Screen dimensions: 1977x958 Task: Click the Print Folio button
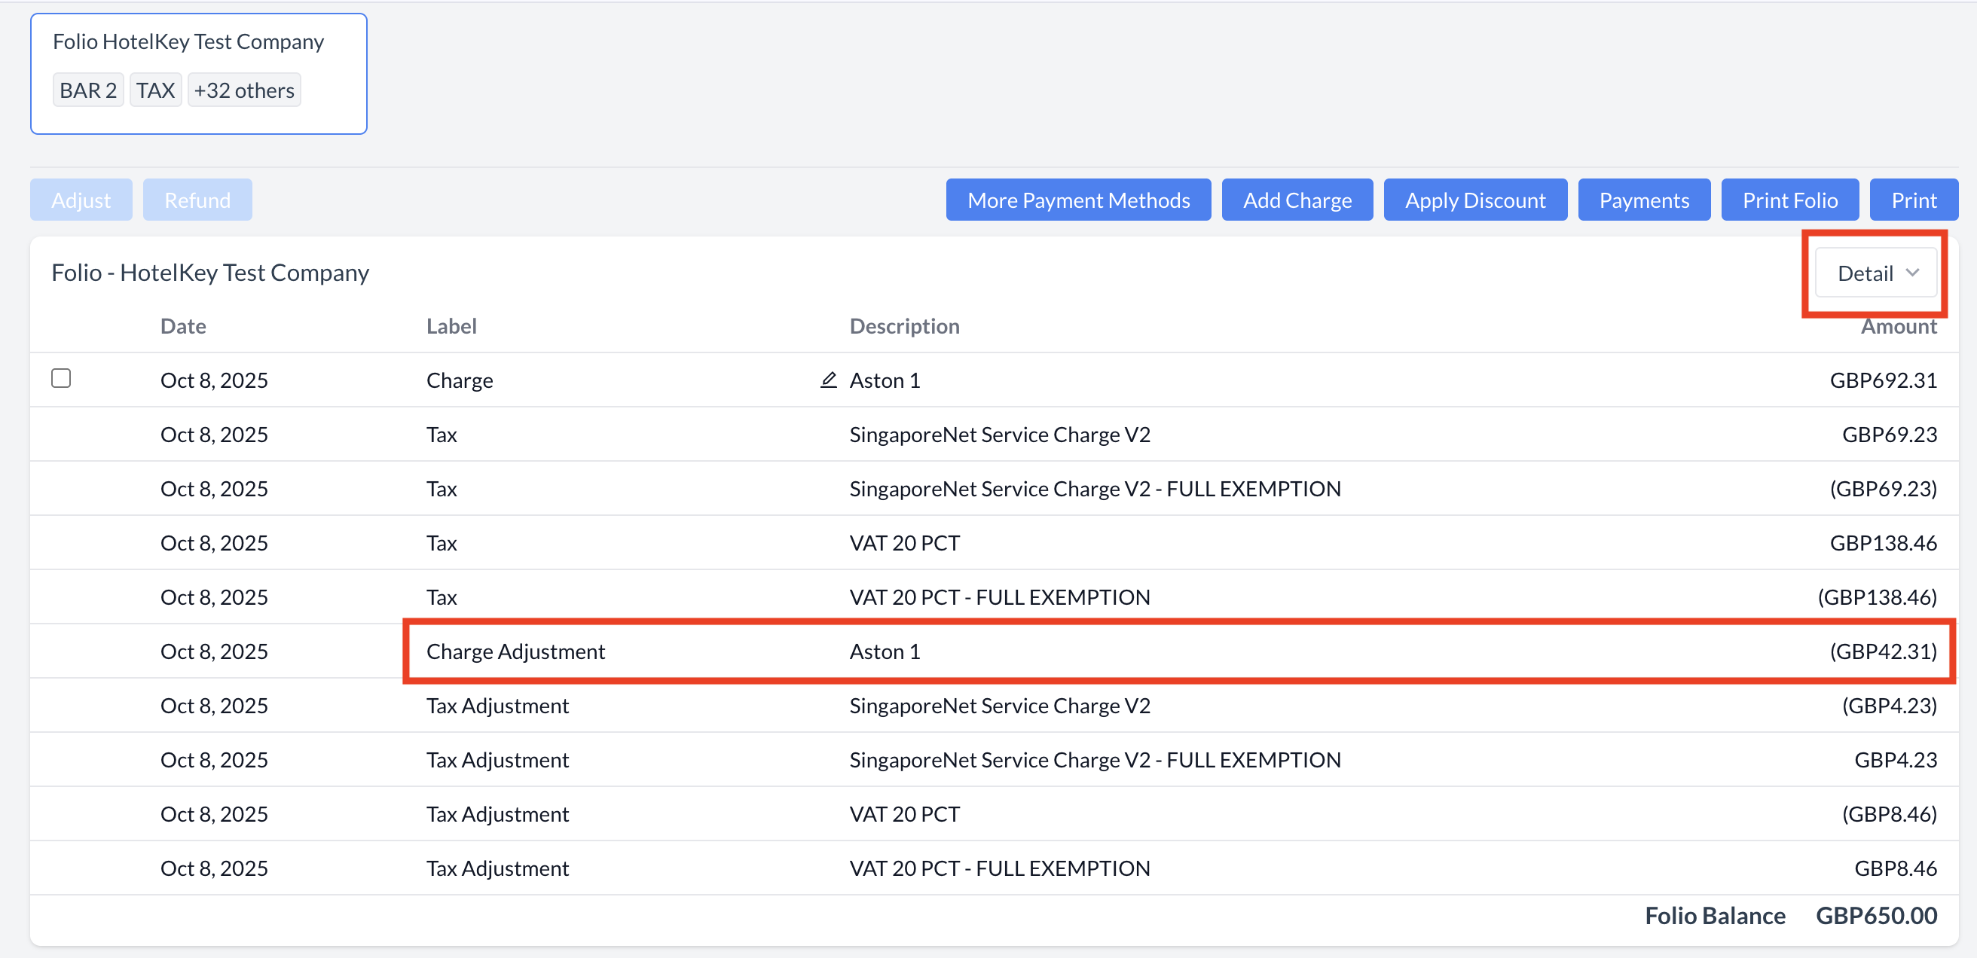[x=1789, y=200]
